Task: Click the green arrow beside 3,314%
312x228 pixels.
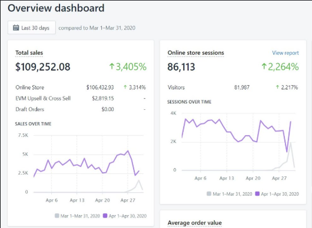Action: 125,87
